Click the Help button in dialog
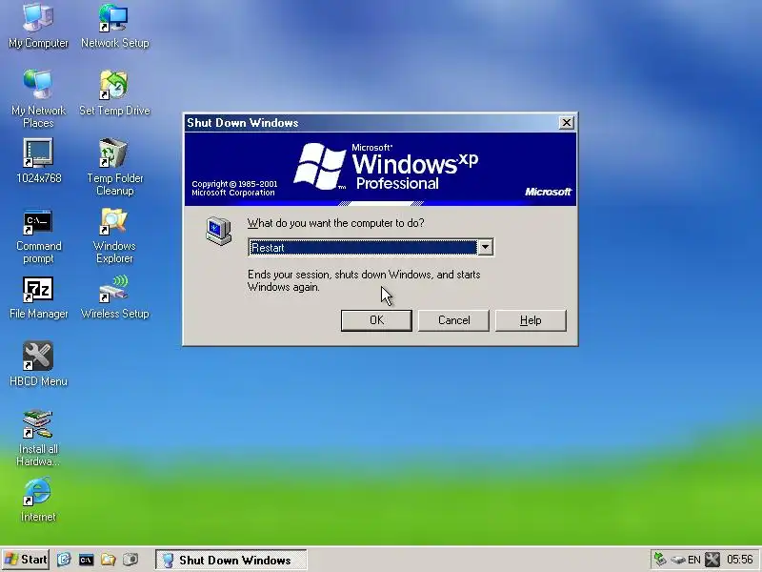 coord(531,320)
